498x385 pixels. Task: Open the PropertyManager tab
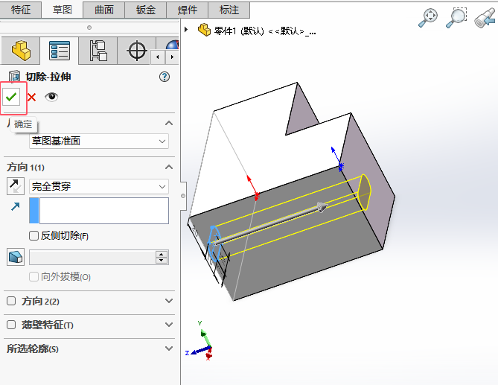coord(60,51)
